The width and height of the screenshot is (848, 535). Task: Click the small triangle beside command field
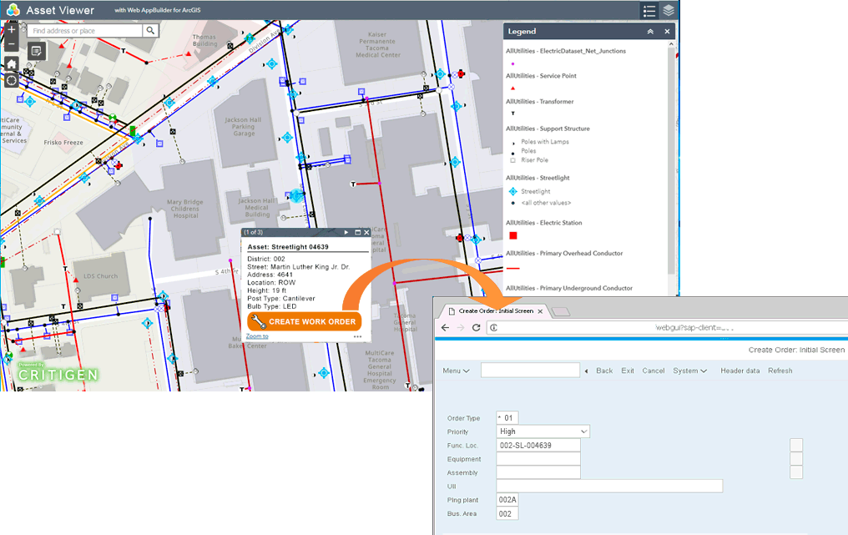586,371
